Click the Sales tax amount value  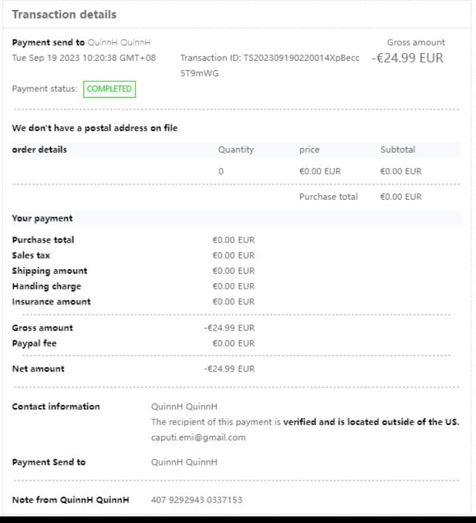pos(233,255)
